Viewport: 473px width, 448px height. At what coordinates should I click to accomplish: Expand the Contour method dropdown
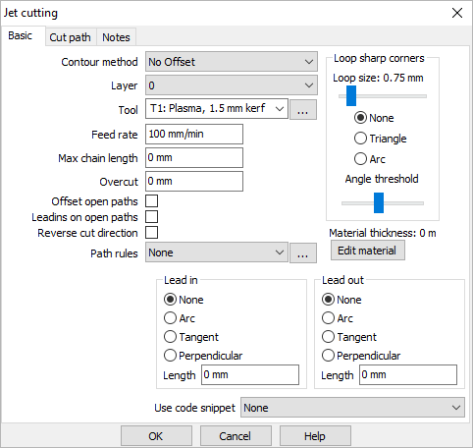232,62
